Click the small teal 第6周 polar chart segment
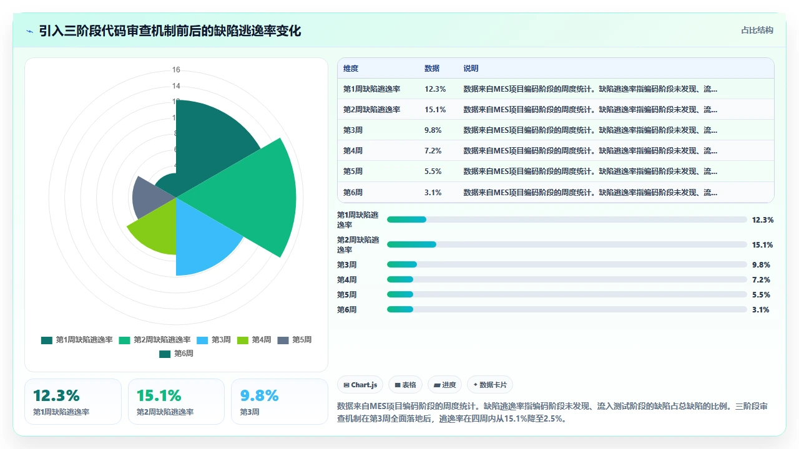 pyautogui.click(x=167, y=183)
